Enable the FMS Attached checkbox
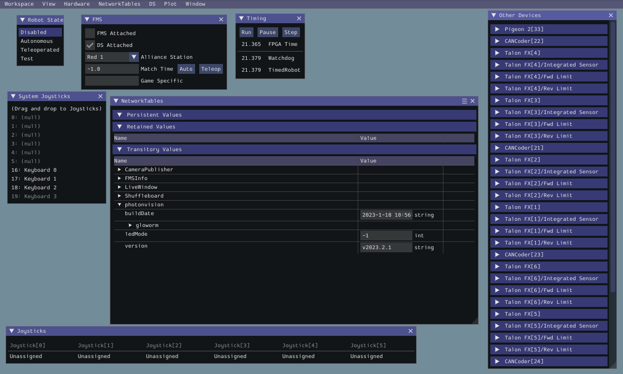Screen dimensions: 623x374 tap(89, 33)
